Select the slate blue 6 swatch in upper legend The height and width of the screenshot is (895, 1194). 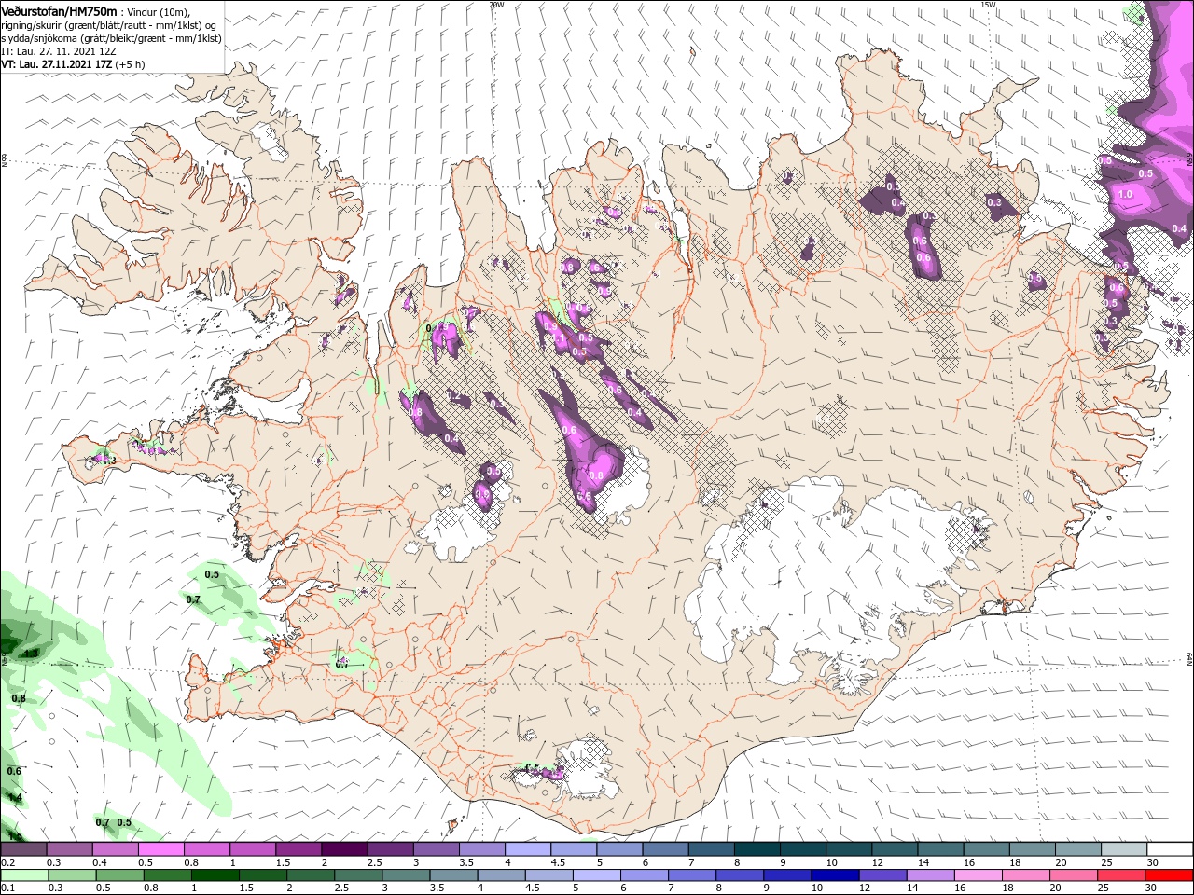coord(665,849)
